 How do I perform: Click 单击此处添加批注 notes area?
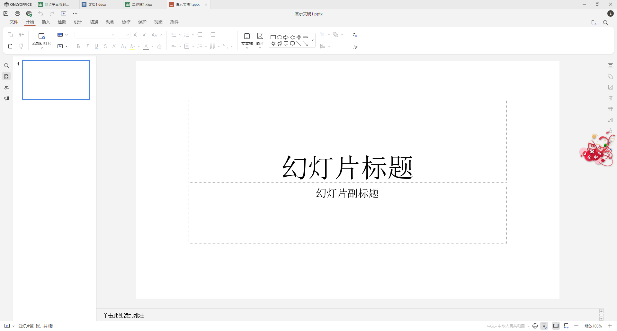123,316
